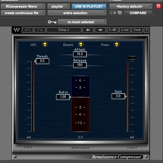Toggle the Electro behavior indicator button
This screenshot has width=163, height=163.
coord(81,44)
